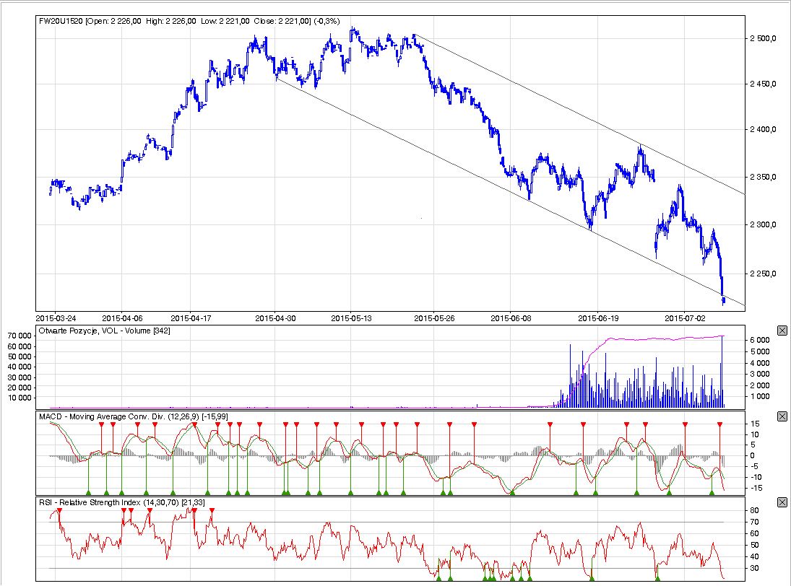Image resolution: width=791 pixels, height=586 pixels.
Task: Close the Volume indicator panel
Action: click(782, 331)
